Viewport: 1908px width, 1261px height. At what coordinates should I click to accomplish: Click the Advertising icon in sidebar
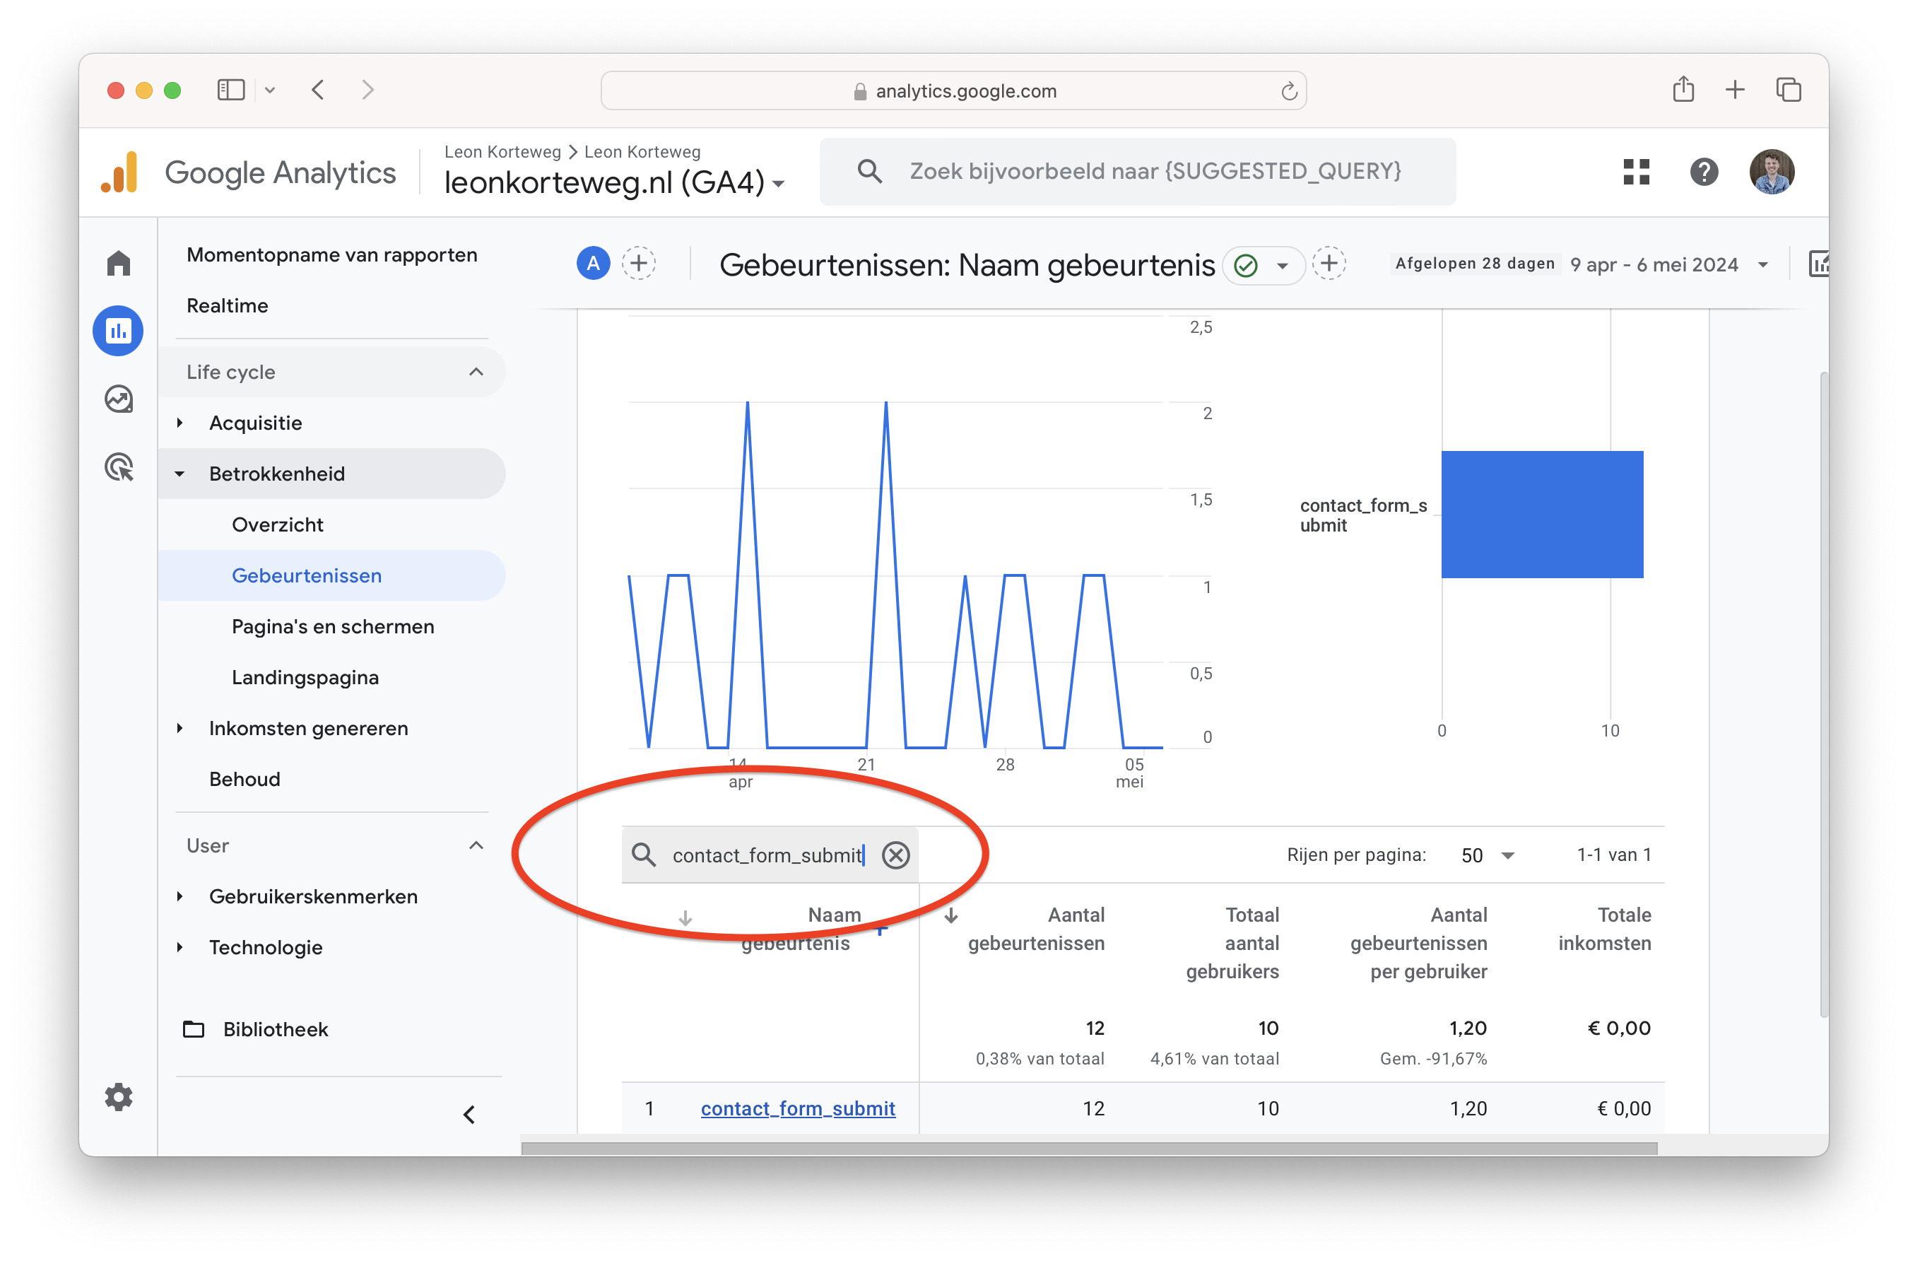[x=119, y=467]
